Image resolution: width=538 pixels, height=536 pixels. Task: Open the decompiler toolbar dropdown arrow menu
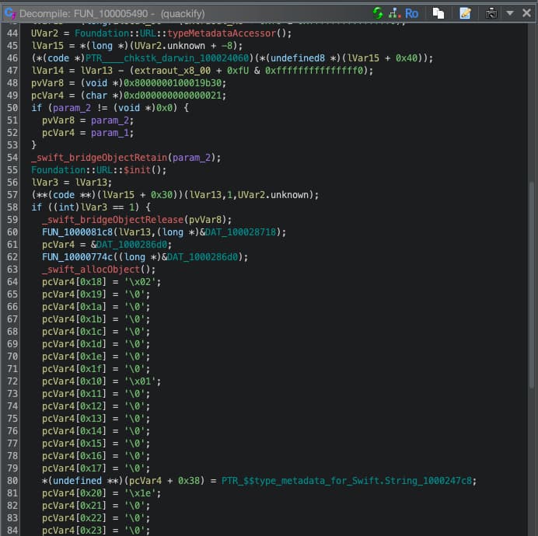pos(509,13)
